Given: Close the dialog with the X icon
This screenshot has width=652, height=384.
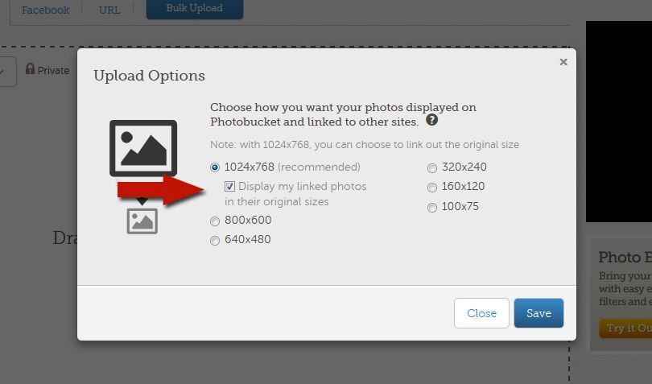Looking at the screenshot, I should coord(563,62).
